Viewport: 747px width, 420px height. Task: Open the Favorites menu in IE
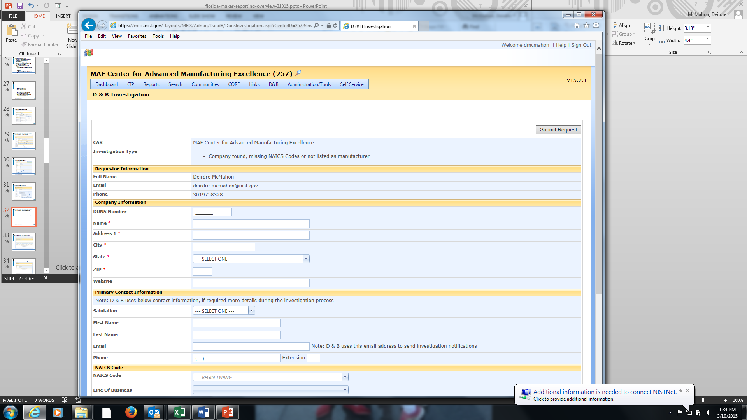pos(137,36)
